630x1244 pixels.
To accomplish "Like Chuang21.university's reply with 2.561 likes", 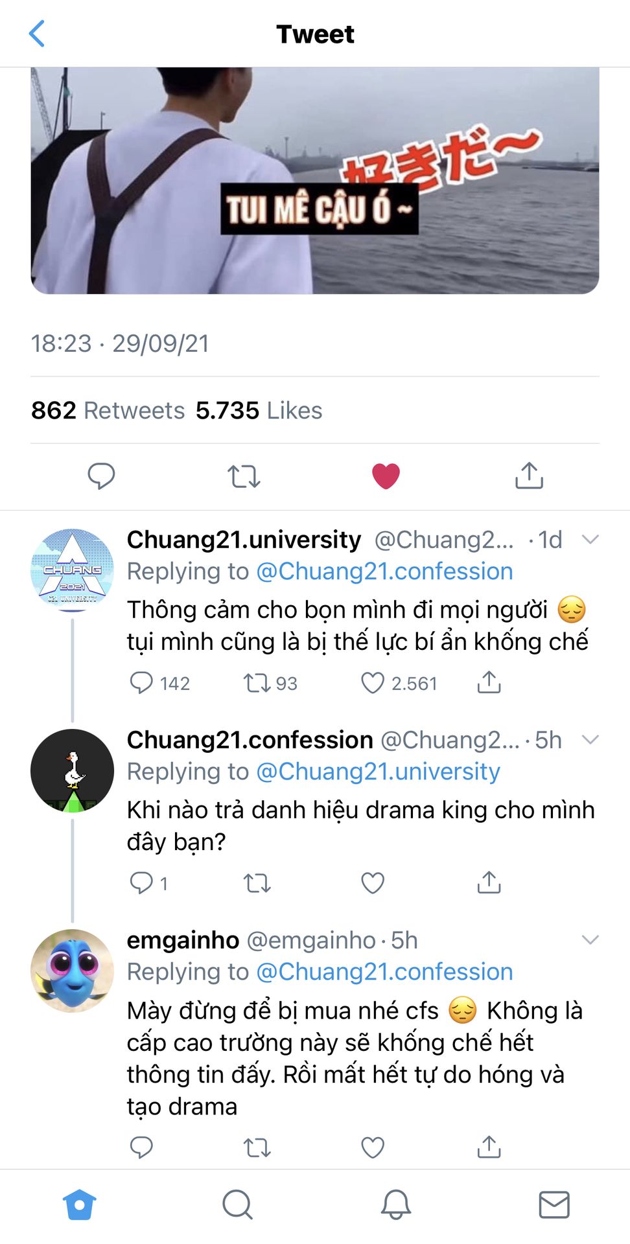I will (373, 683).
